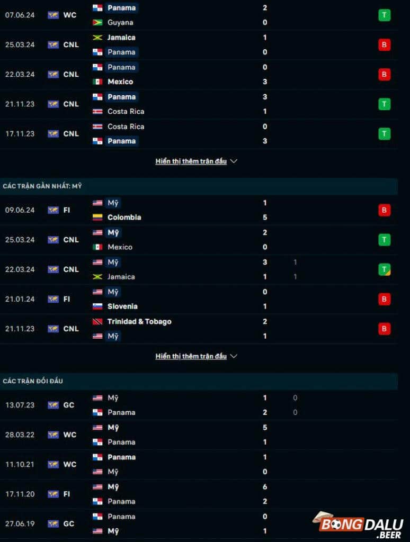Click the Trinidad & Tobago flag icon
The height and width of the screenshot is (542, 410).
pyautogui.click(x=97, y=322)
